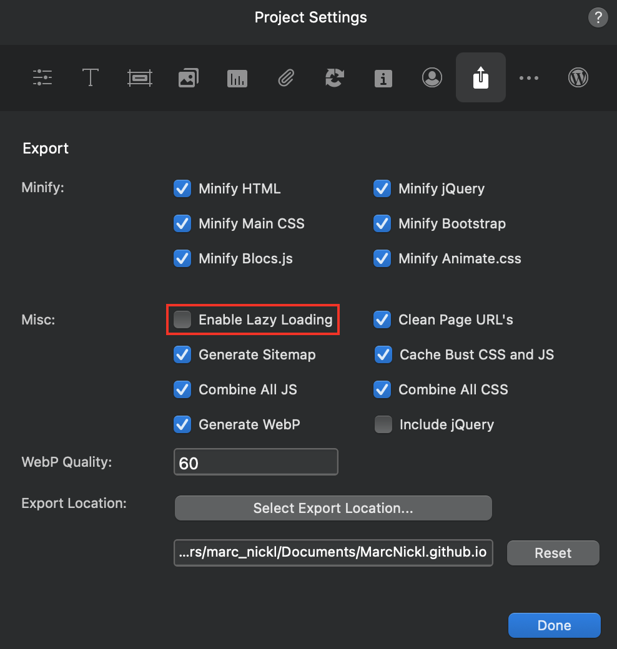Select the WordPress settings tab icon
Screen dimensions: 617x649
pos(578,77)
